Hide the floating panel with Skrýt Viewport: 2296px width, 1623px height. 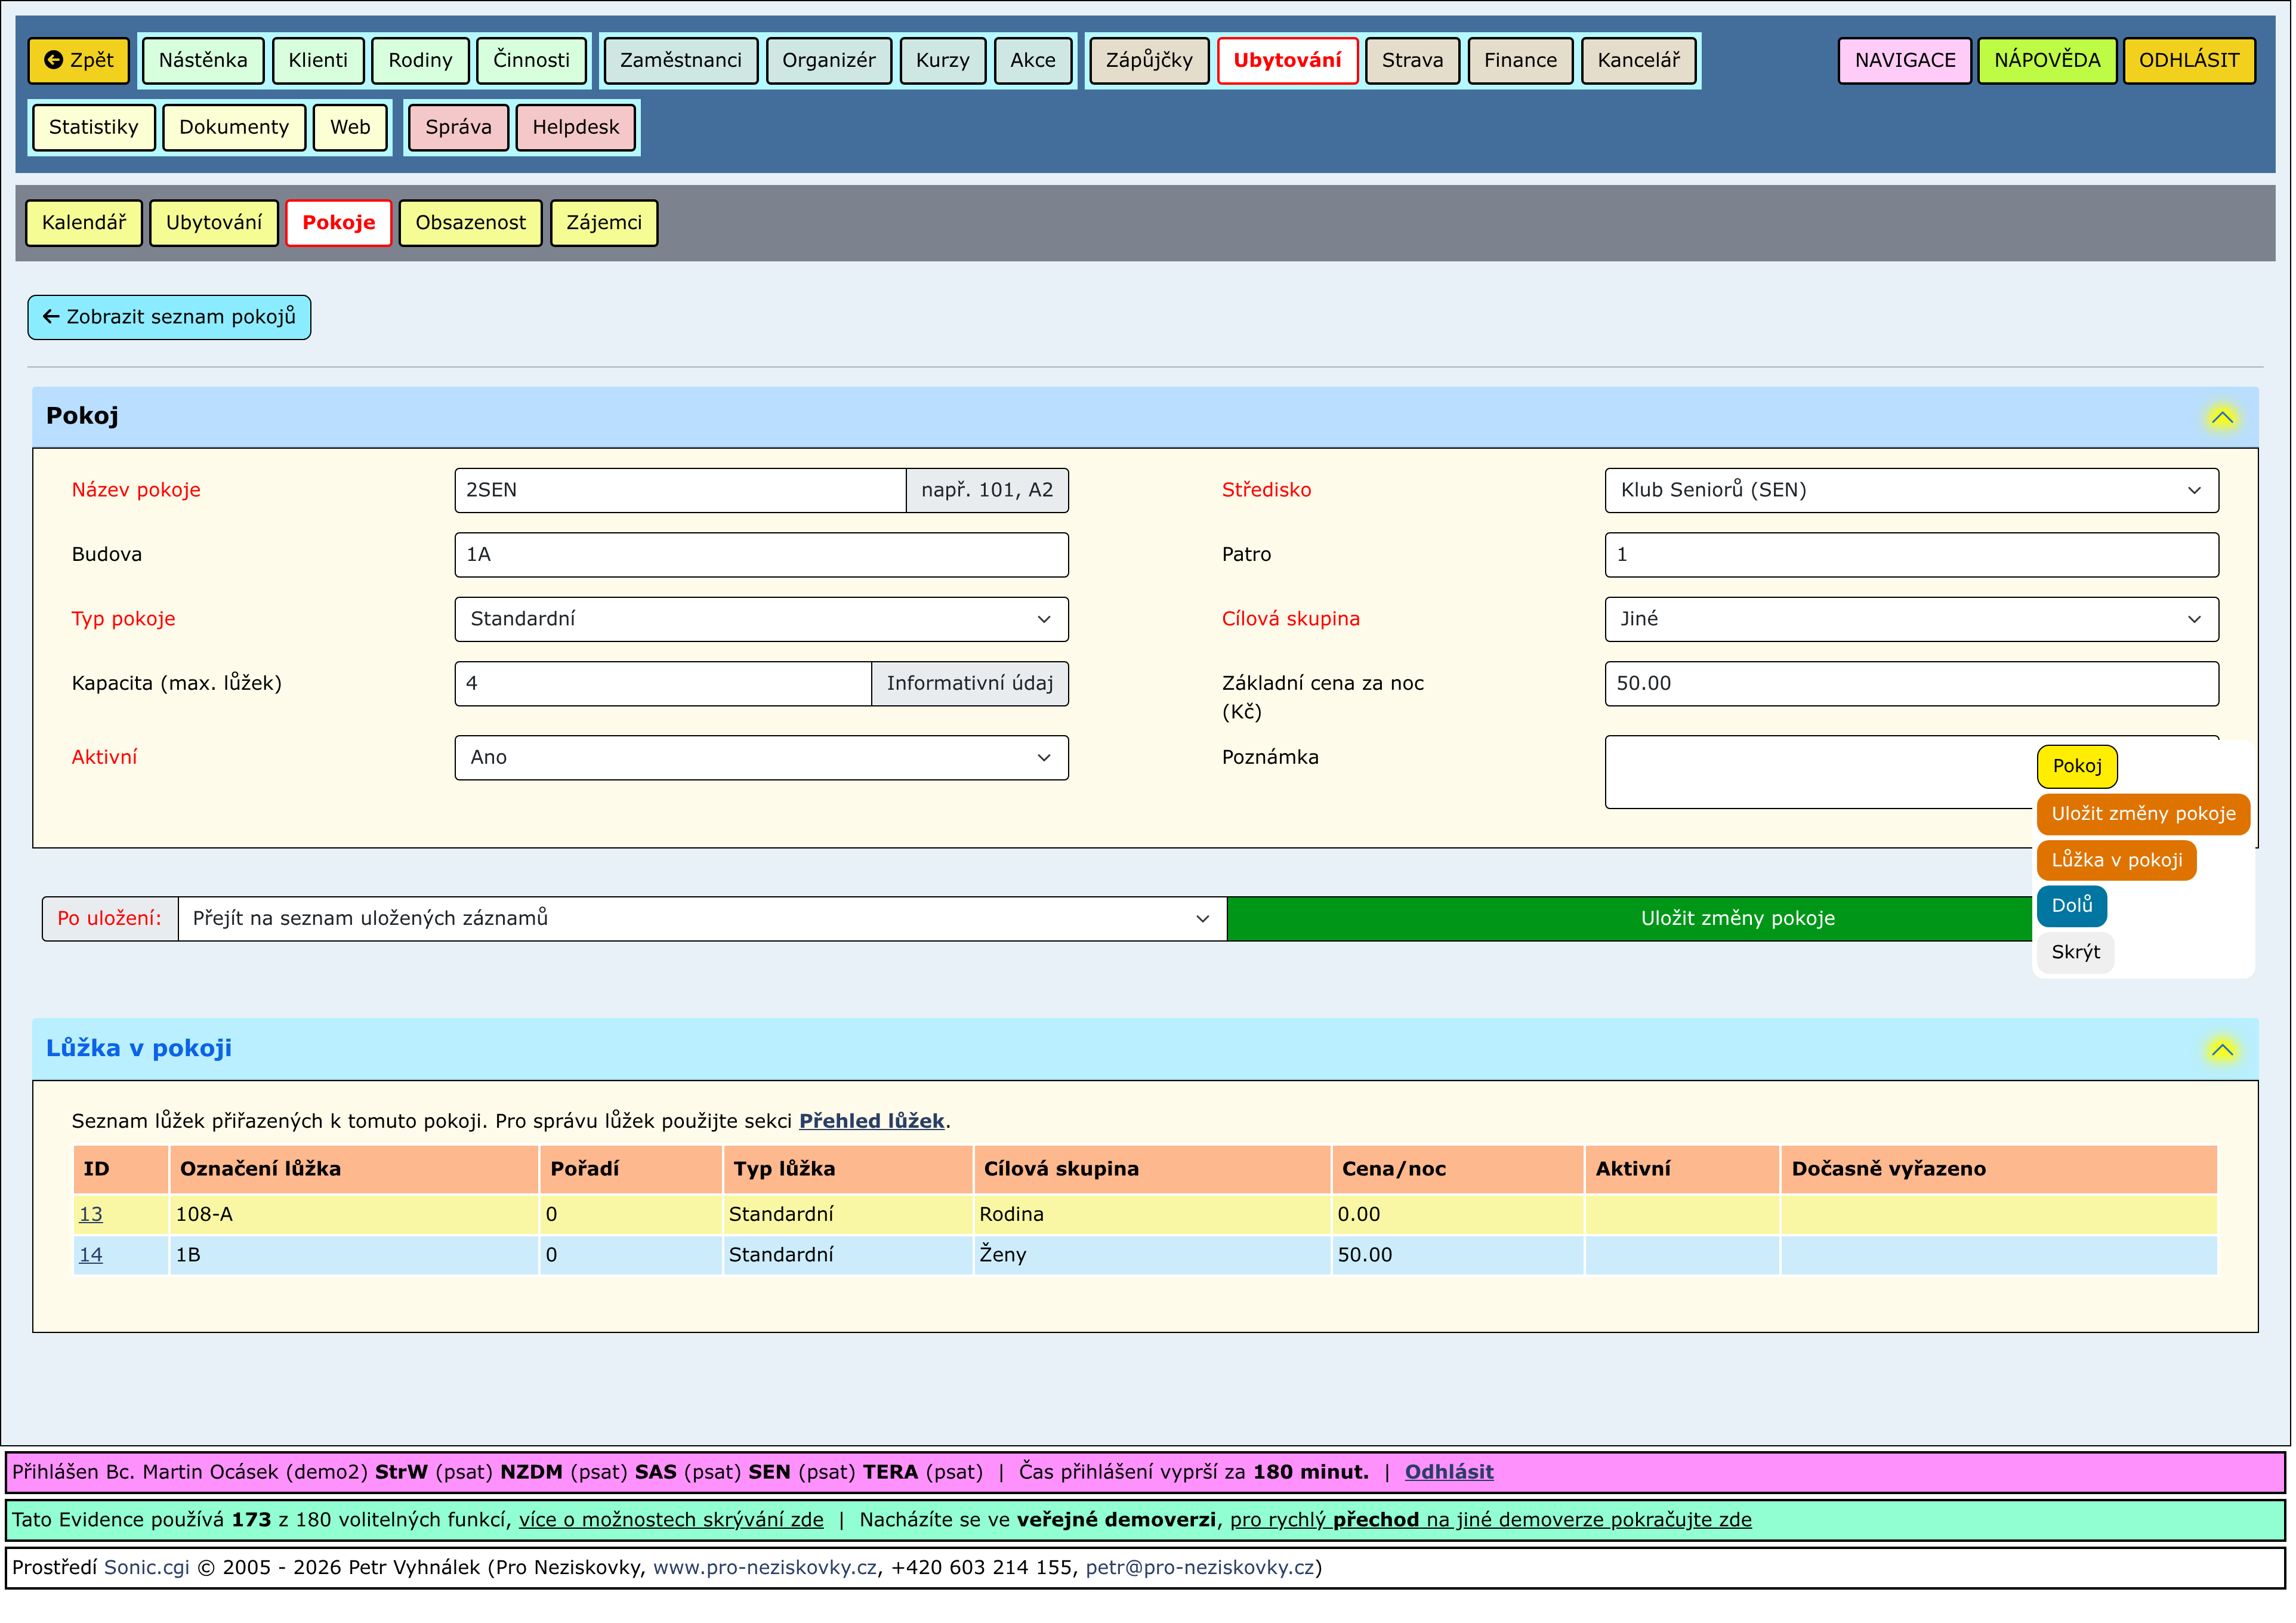coord(2075,952)
